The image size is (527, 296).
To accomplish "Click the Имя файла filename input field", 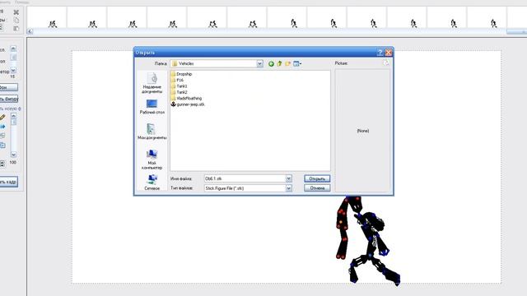I will tap(245, 178).
